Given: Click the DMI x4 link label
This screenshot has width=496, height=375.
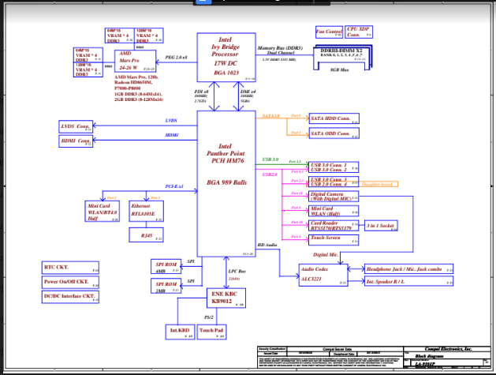Looking at the screenshot, I should (248, 92).
